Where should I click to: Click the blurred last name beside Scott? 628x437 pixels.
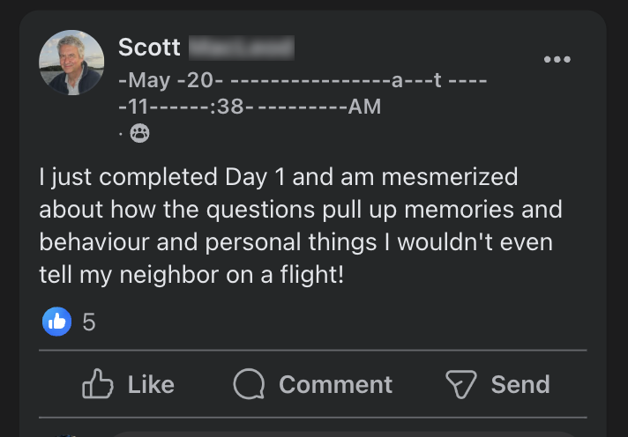pyautogui.click(x=242, y=48)
